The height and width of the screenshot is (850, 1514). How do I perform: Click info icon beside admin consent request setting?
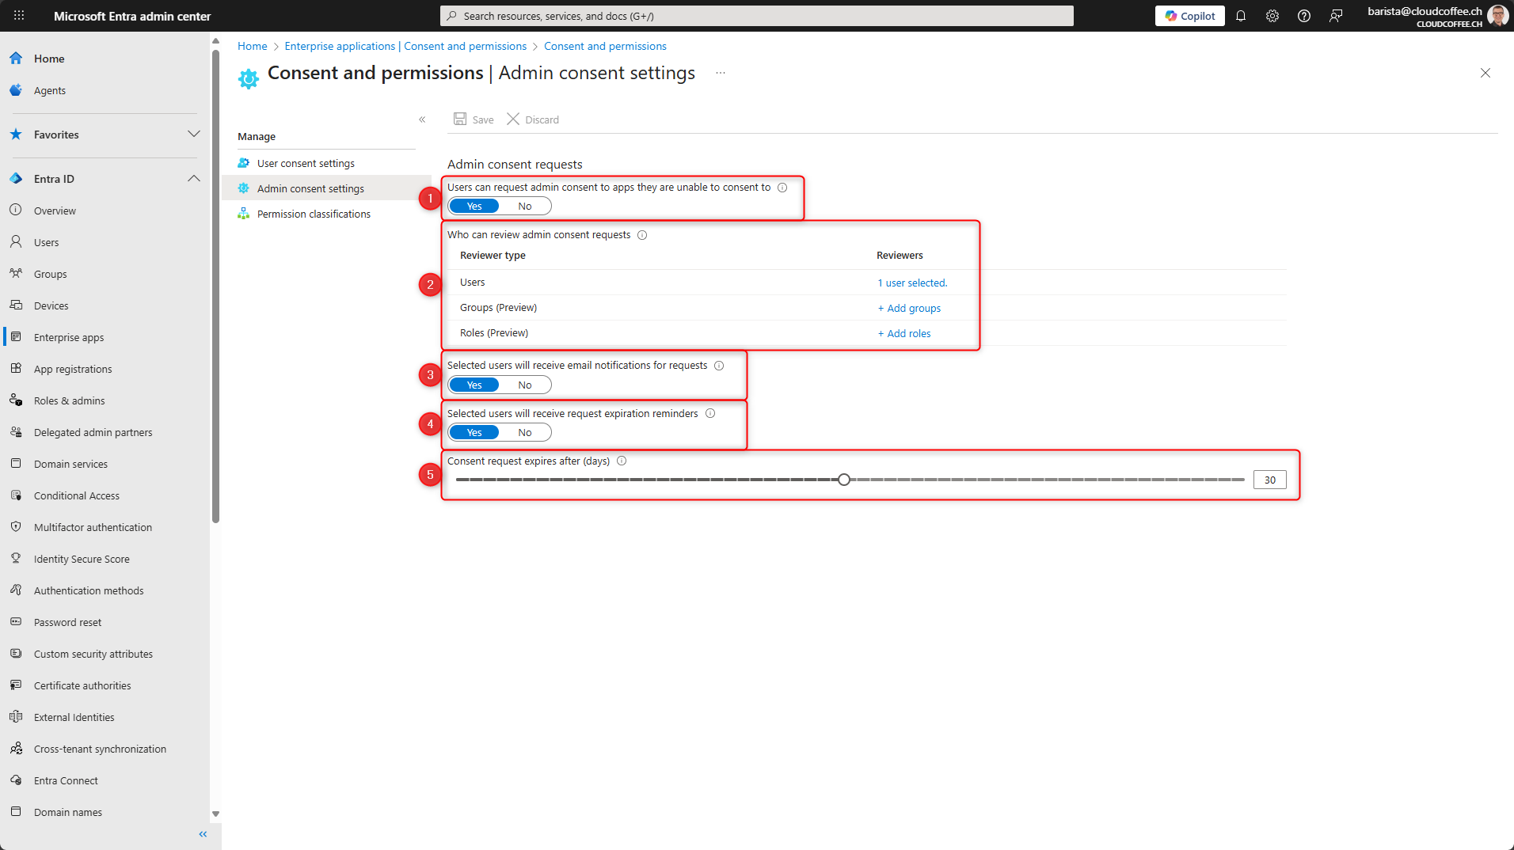[782, 188]
